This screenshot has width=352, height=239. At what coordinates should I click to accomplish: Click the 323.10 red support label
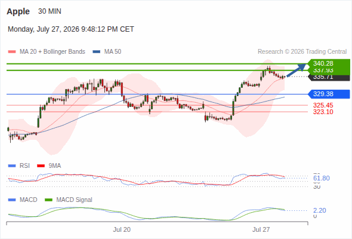point(323,112)
